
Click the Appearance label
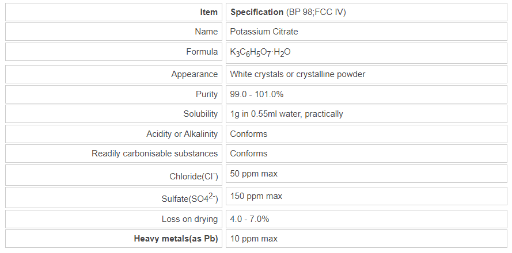194,74
